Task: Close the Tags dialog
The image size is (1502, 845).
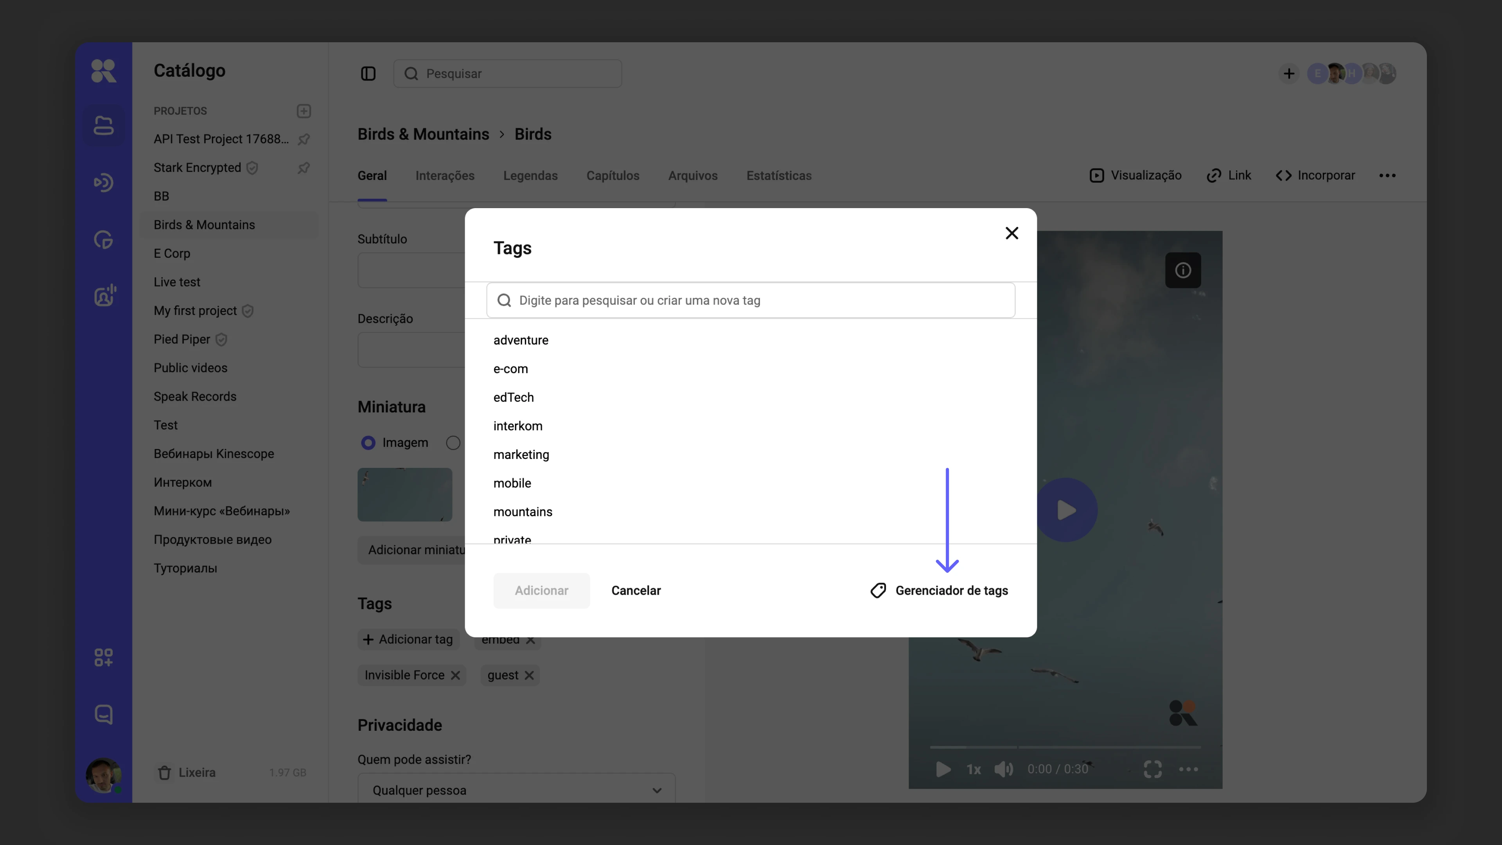Action: click(x=1012, y=233)
